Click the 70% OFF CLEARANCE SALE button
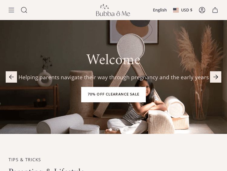Screen dimensions: 227x171 [x=113, y=94]
